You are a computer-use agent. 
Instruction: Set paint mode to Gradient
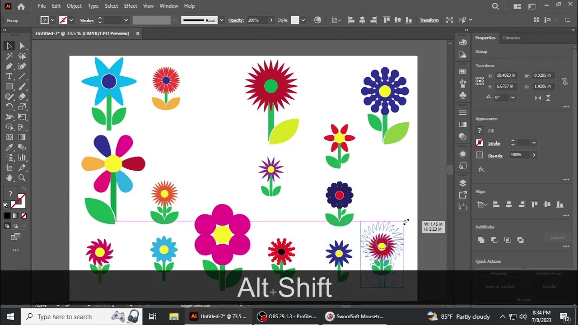coord(15,216)
